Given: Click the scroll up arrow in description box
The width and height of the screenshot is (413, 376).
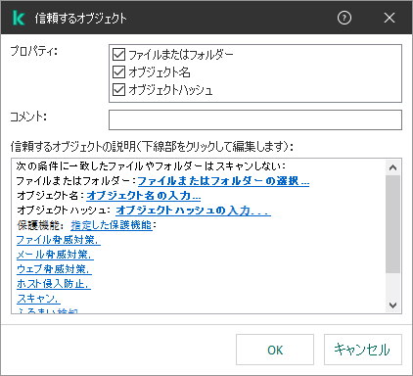Looking at the screenshot, I should point(392,167).
